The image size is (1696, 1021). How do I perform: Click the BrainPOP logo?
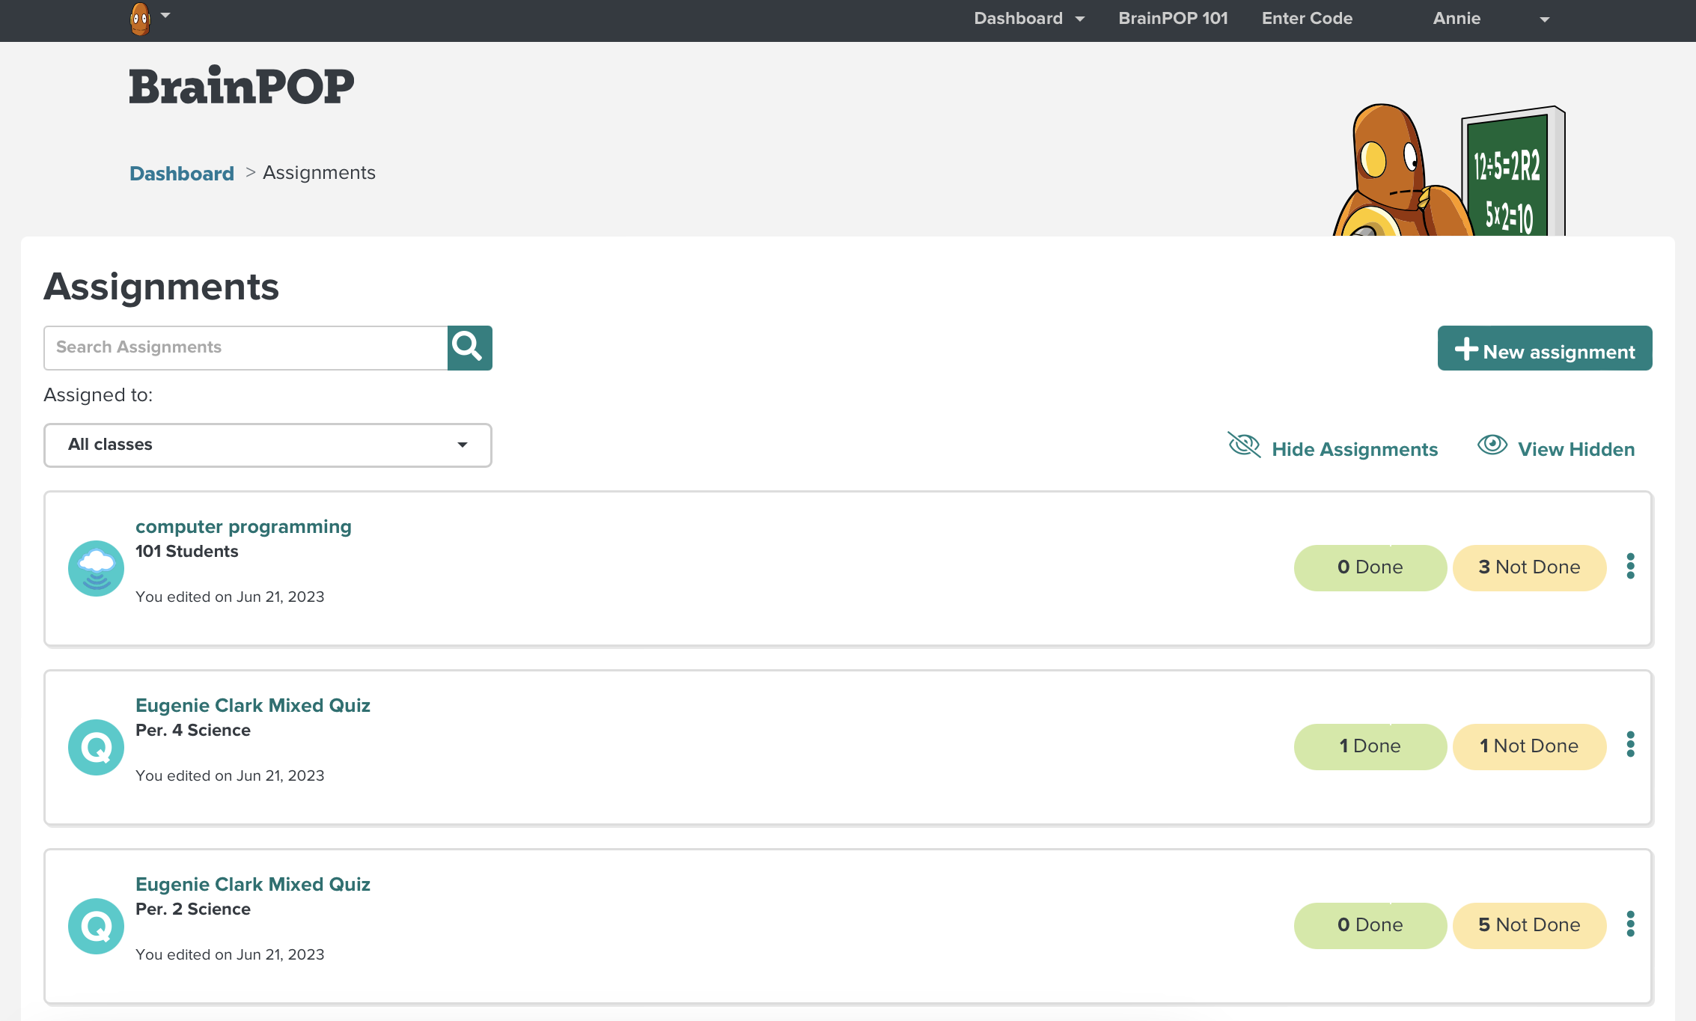coord(241,85)
